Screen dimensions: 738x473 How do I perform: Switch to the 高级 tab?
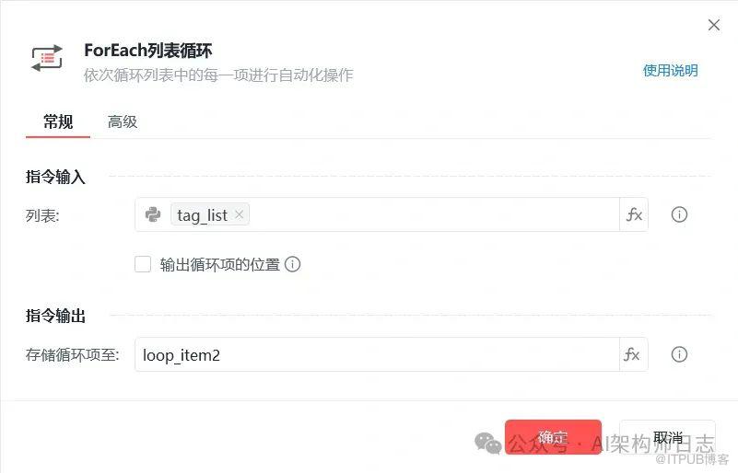coord(123,121)
